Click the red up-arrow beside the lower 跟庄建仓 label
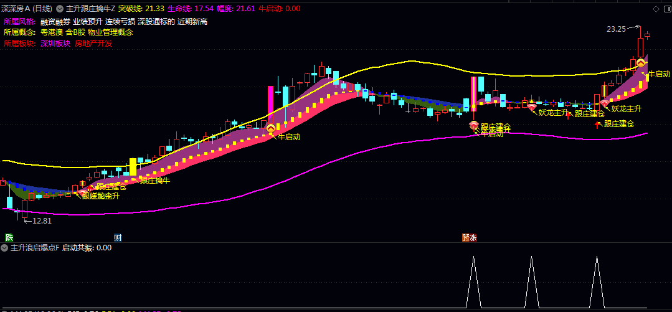672x312 pixels. point(597,125)
